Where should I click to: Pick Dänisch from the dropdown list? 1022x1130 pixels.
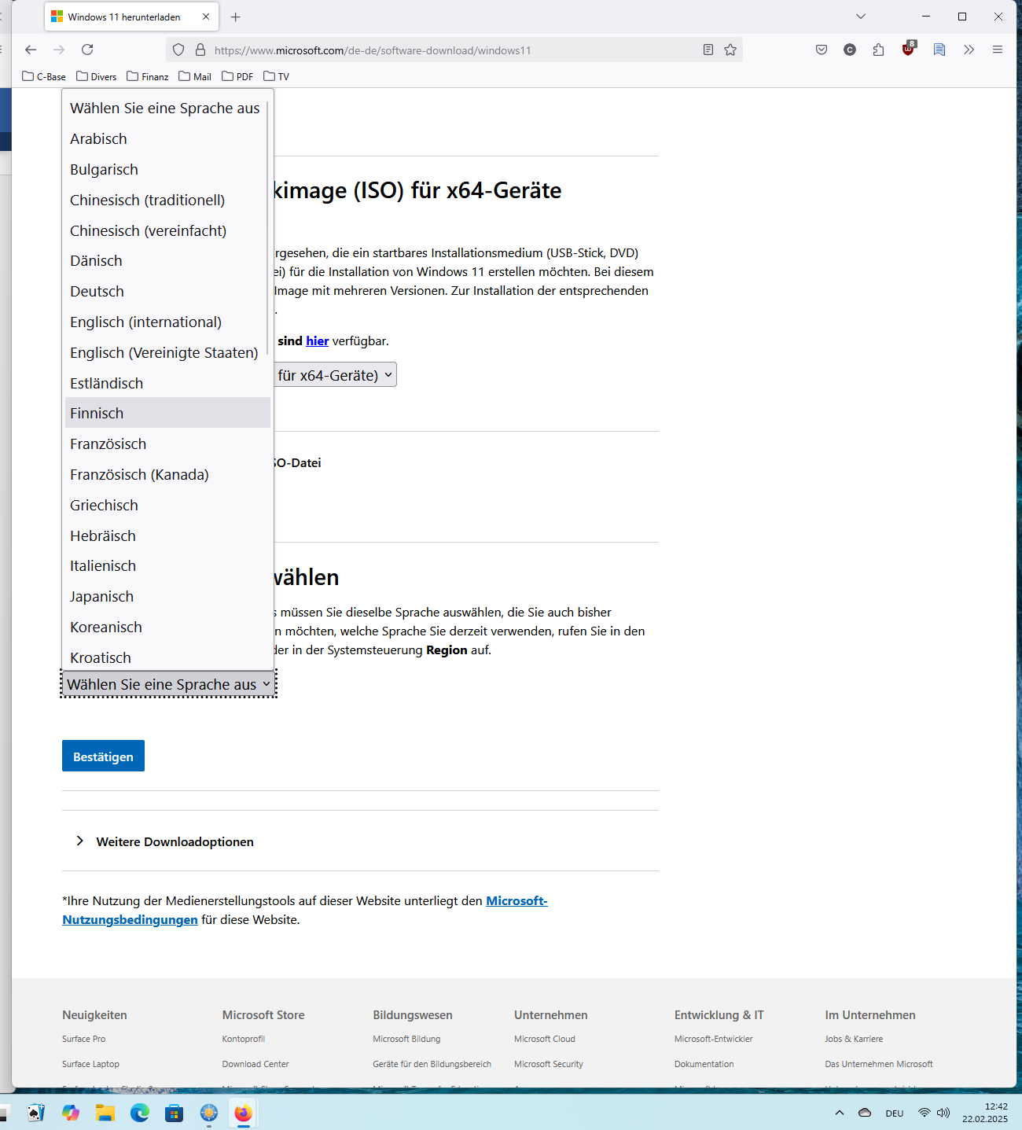(167, 260)
